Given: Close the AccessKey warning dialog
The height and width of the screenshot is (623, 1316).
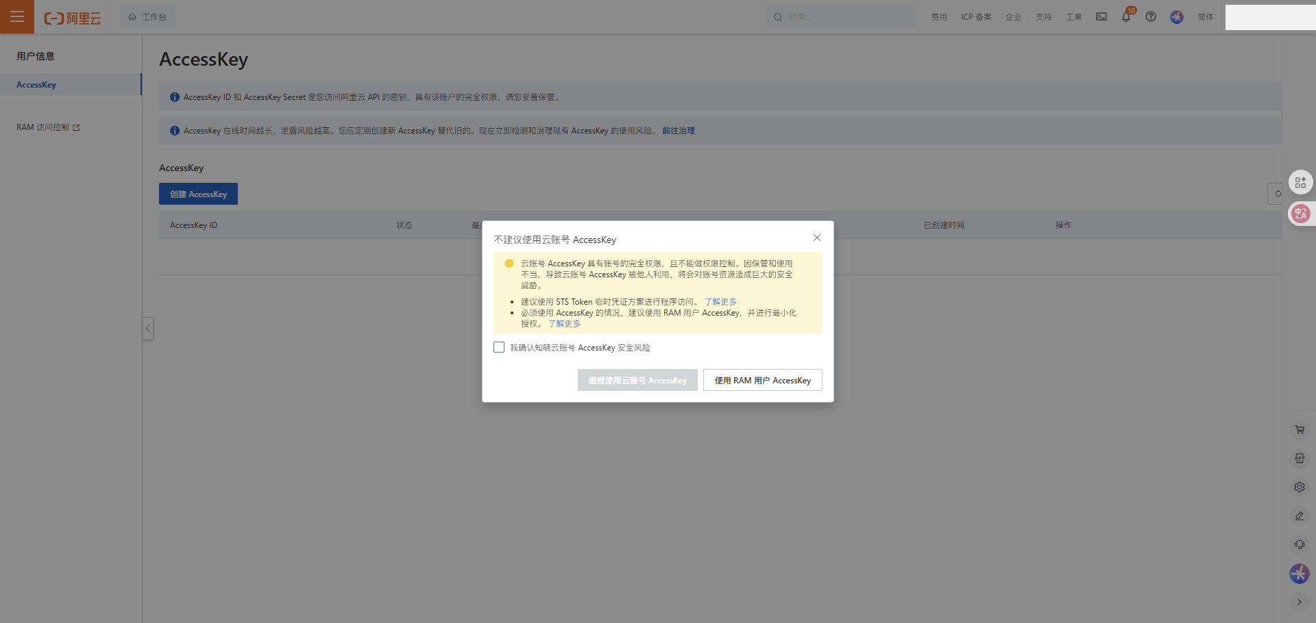Looking at the screenshot, I should tap(816, 238).
